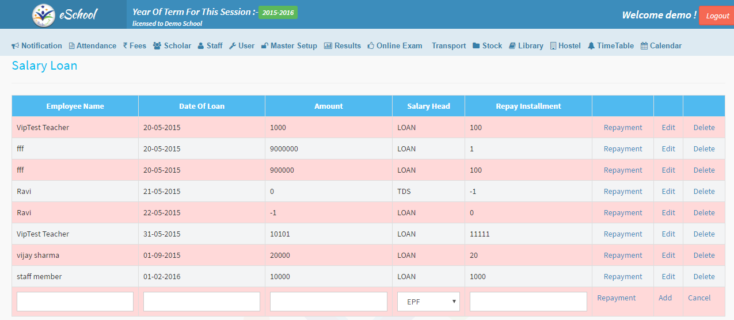Screen dimensions: 734x320
Task: Click the Employee Name column header
Action: pos(75,106)
